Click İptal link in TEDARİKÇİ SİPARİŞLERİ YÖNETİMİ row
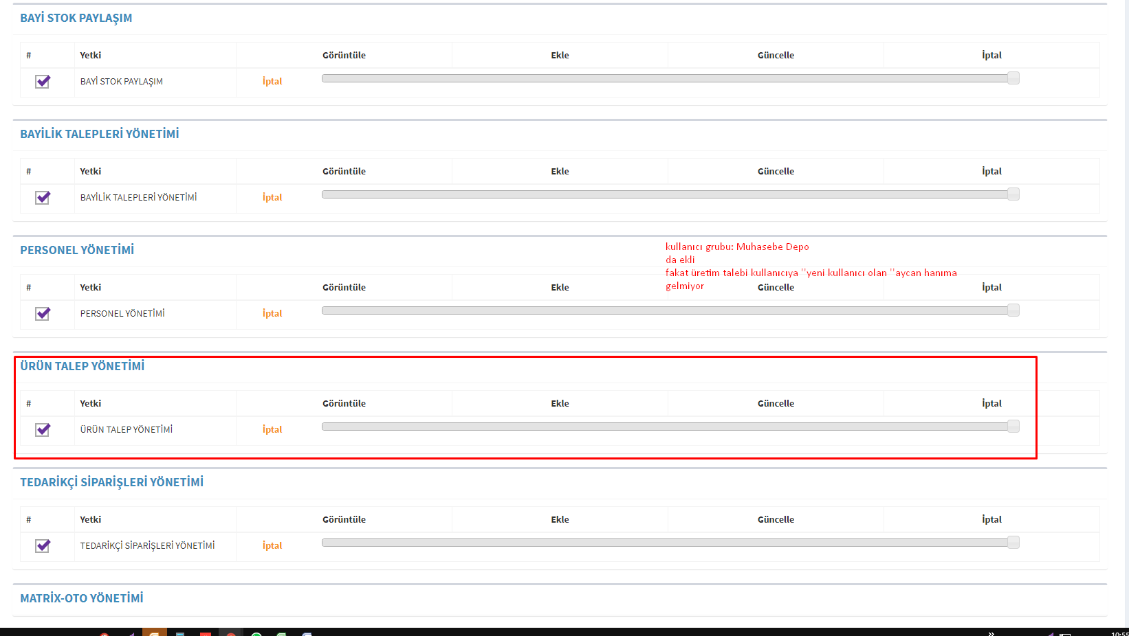The width and height of the screenshot is (1129, 636). coord(272,546)
